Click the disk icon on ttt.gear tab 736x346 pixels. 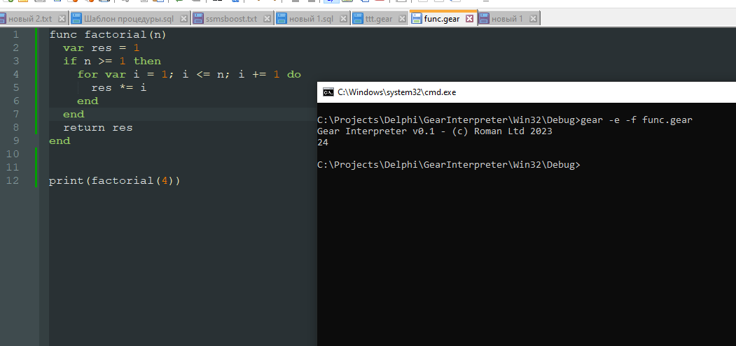pos(358,19)
